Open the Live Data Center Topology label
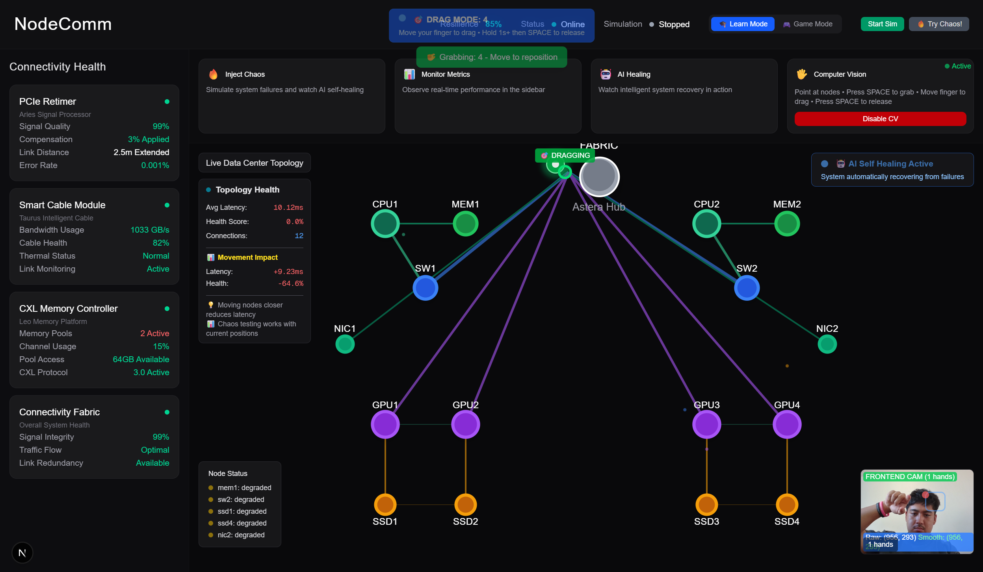 coord(255,163)
